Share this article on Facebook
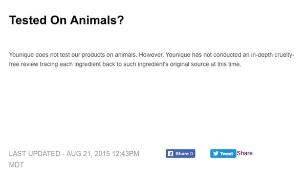This screenshot has height=188, width=307. [x=180, y=154]
